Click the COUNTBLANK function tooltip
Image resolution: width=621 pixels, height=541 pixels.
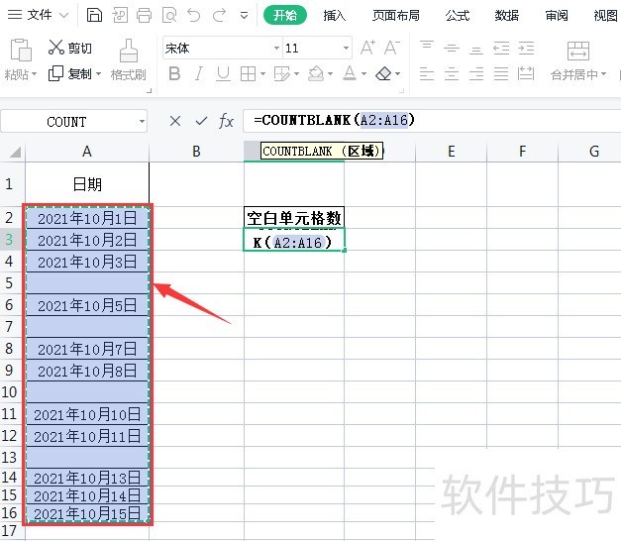coord(322,151)
